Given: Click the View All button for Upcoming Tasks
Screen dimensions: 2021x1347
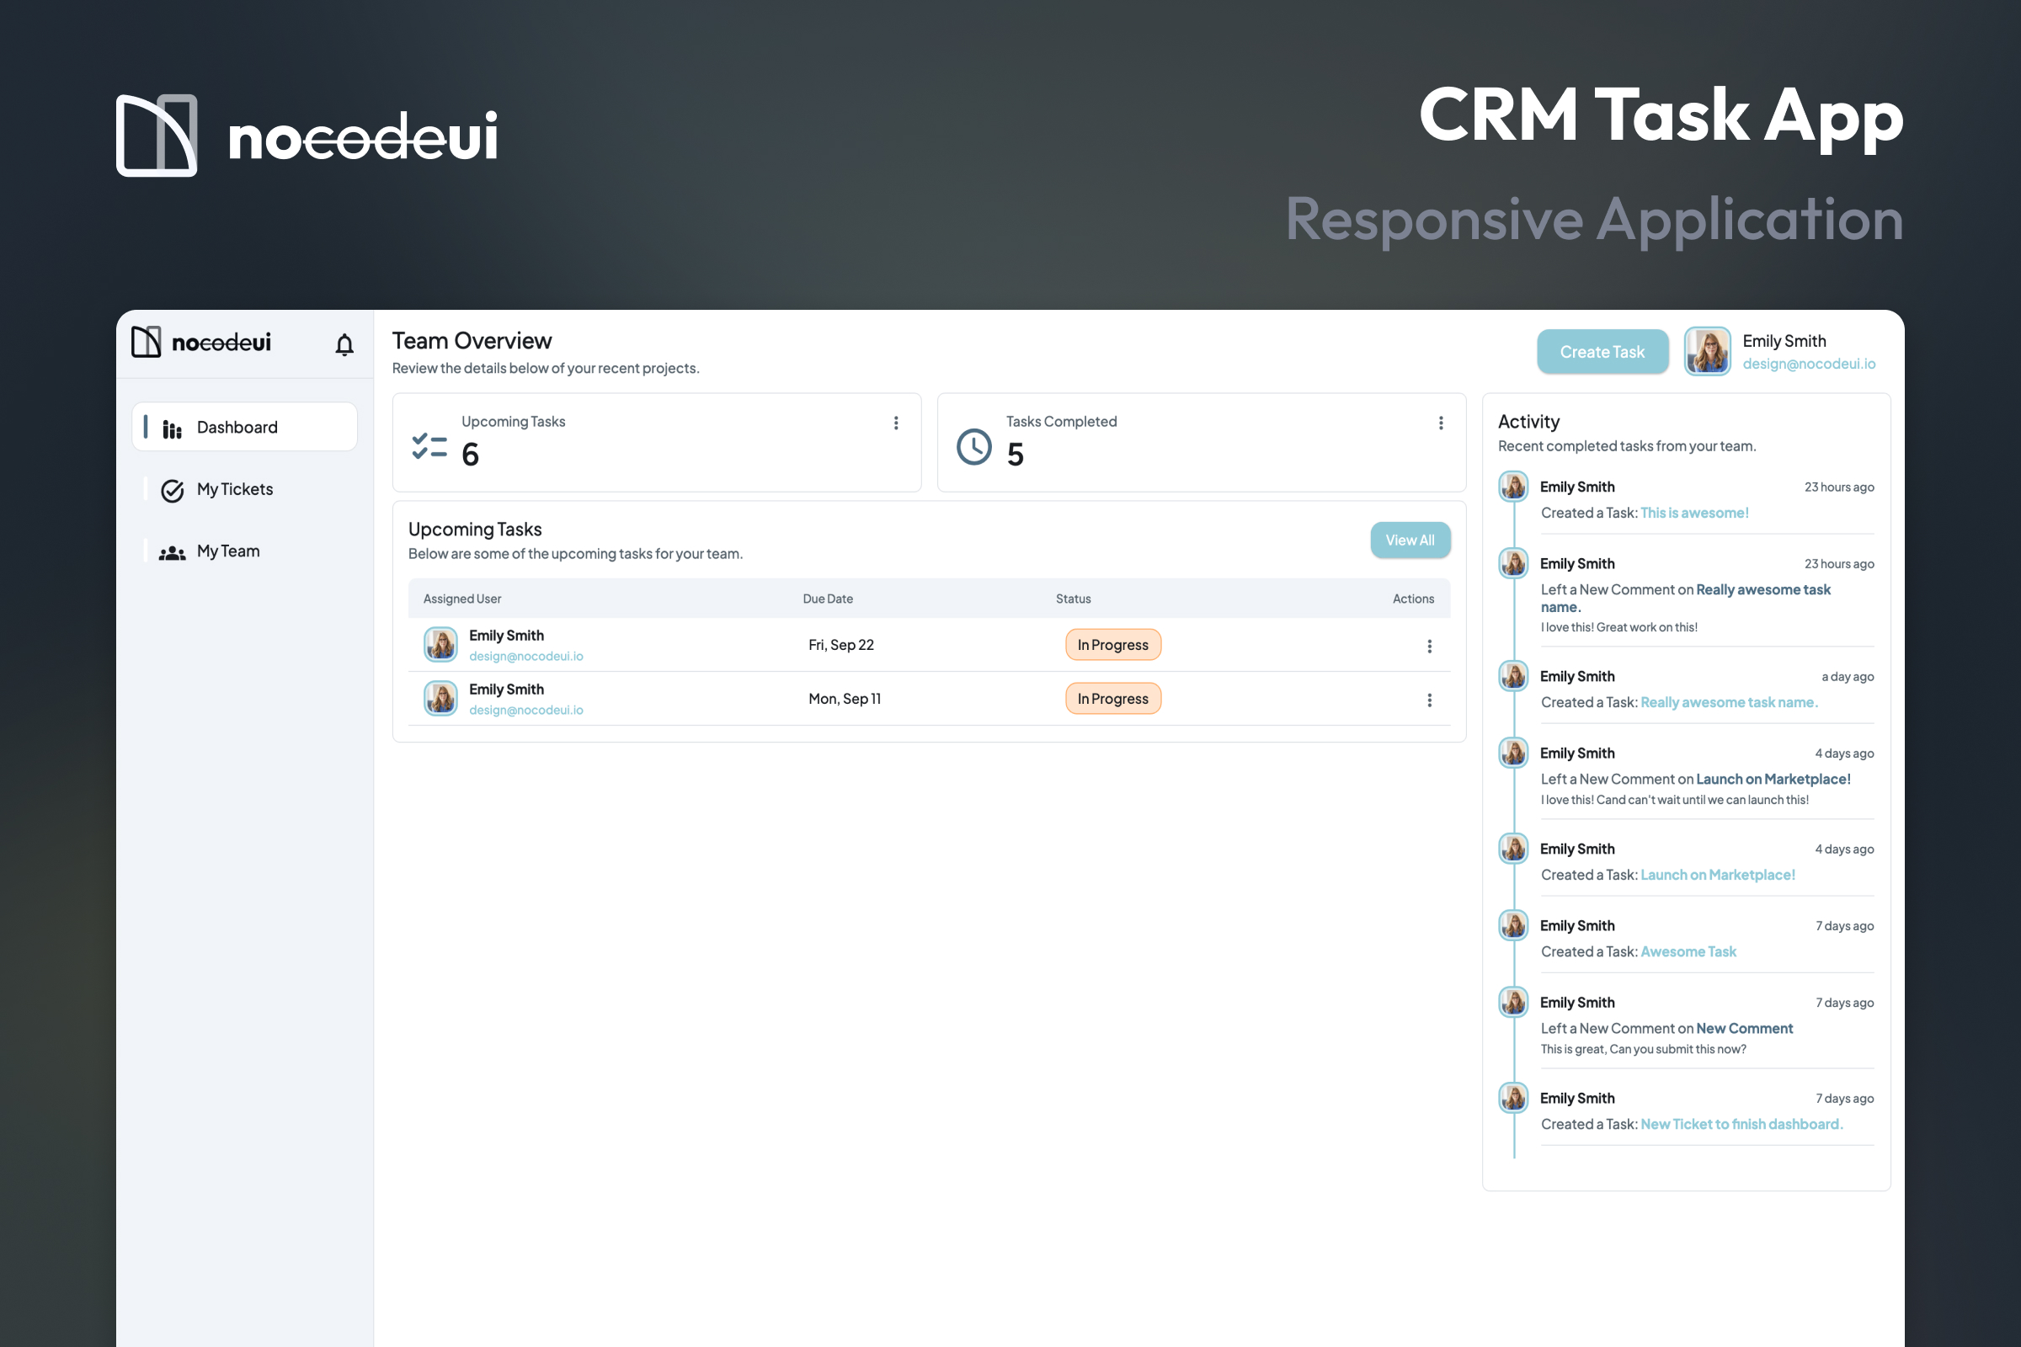Looking at the screenshot, I should [x=1410, y=540].
